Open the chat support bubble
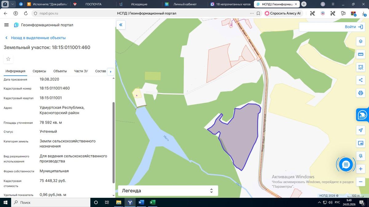The width and height of the screenshot is (369, 207). [346, 165]
